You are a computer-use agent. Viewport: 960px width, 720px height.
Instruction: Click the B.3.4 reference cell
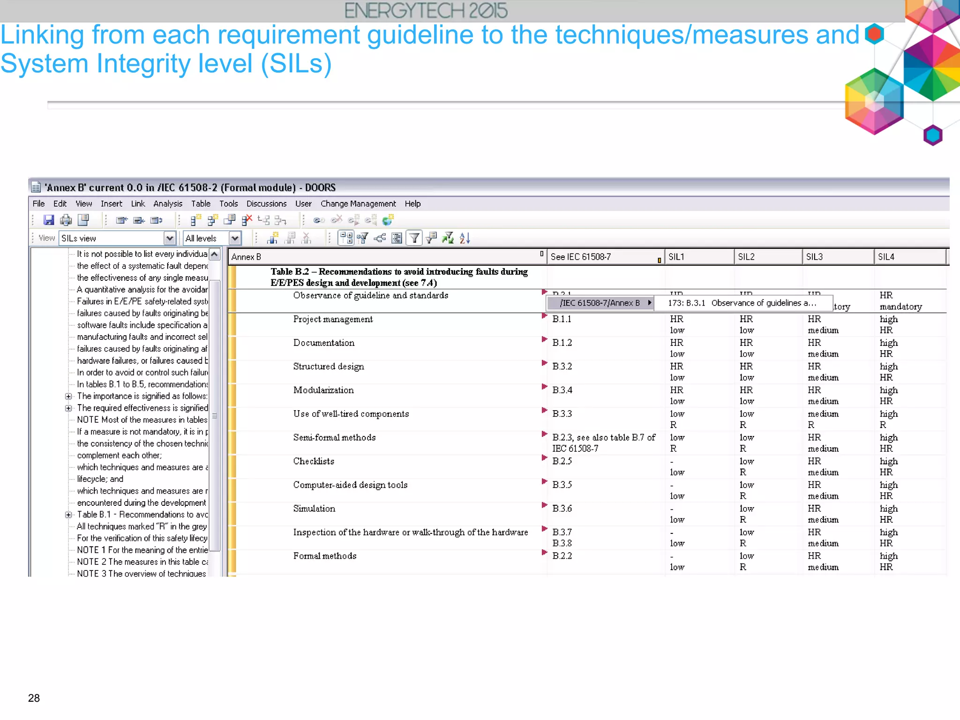click(562, 390)
